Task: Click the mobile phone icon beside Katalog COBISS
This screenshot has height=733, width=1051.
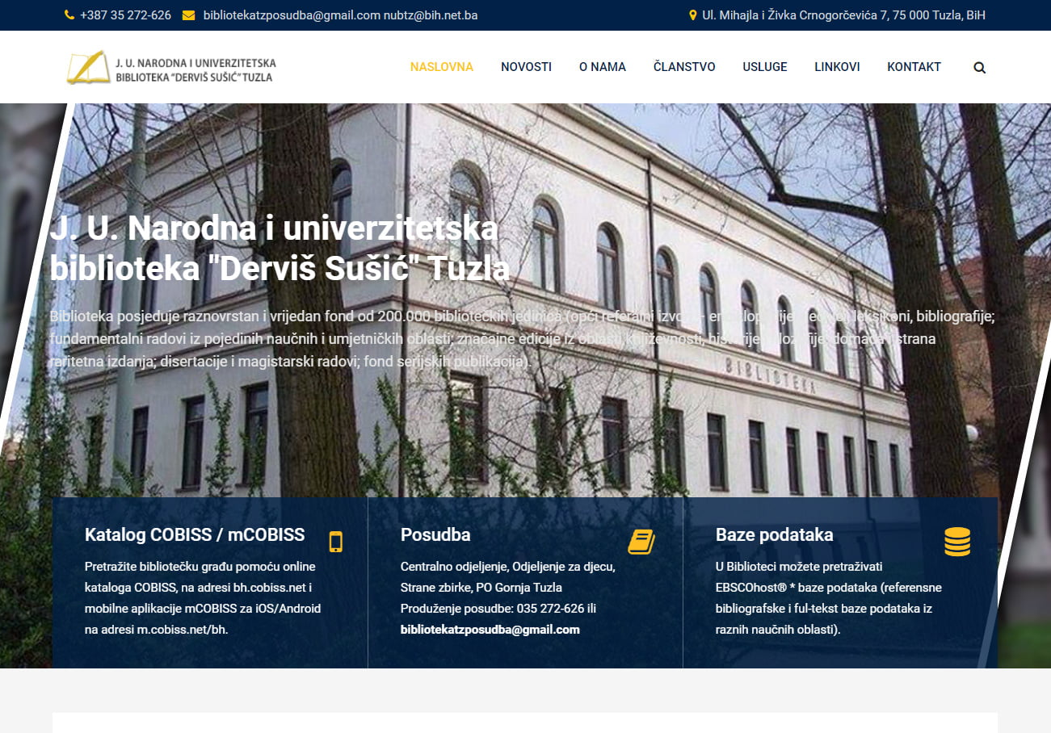Action: pyautogui.click(x=335, y=542)
